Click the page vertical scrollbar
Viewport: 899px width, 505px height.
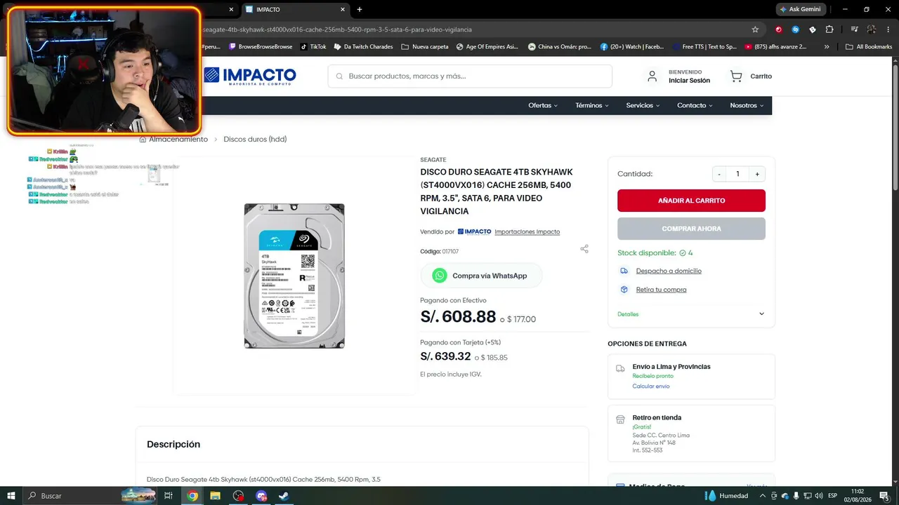point(895,126)
